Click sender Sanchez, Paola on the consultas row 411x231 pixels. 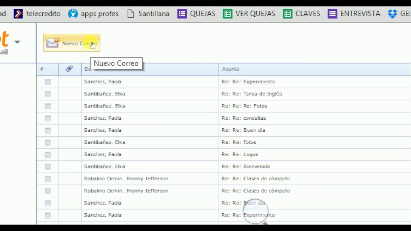coord(103,118)
